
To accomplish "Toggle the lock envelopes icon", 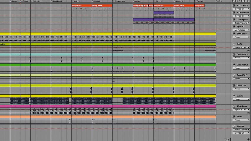I will pyautogui.click(x=248, y=1).
